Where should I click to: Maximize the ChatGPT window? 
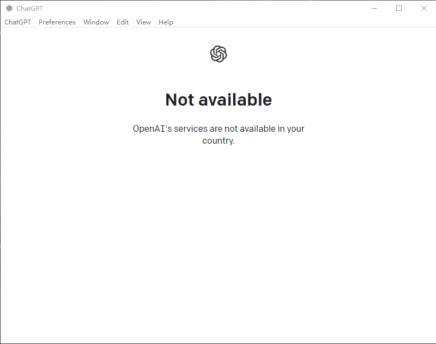(399, 8)
